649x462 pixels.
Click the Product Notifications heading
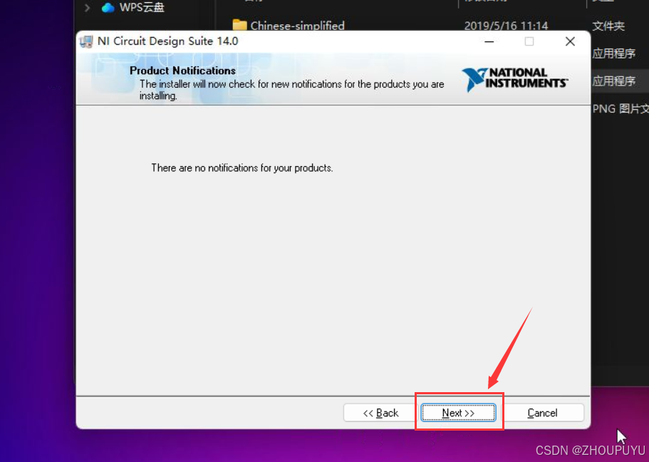182,71
